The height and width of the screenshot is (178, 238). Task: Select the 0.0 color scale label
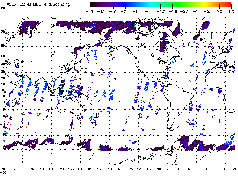pyautogui.click(x=219, y=11)
